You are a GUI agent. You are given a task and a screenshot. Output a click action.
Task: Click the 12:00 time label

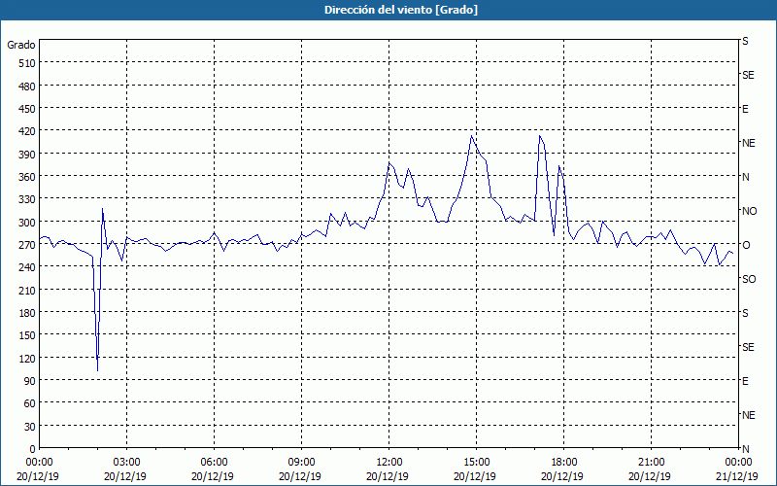click(389, 463)
